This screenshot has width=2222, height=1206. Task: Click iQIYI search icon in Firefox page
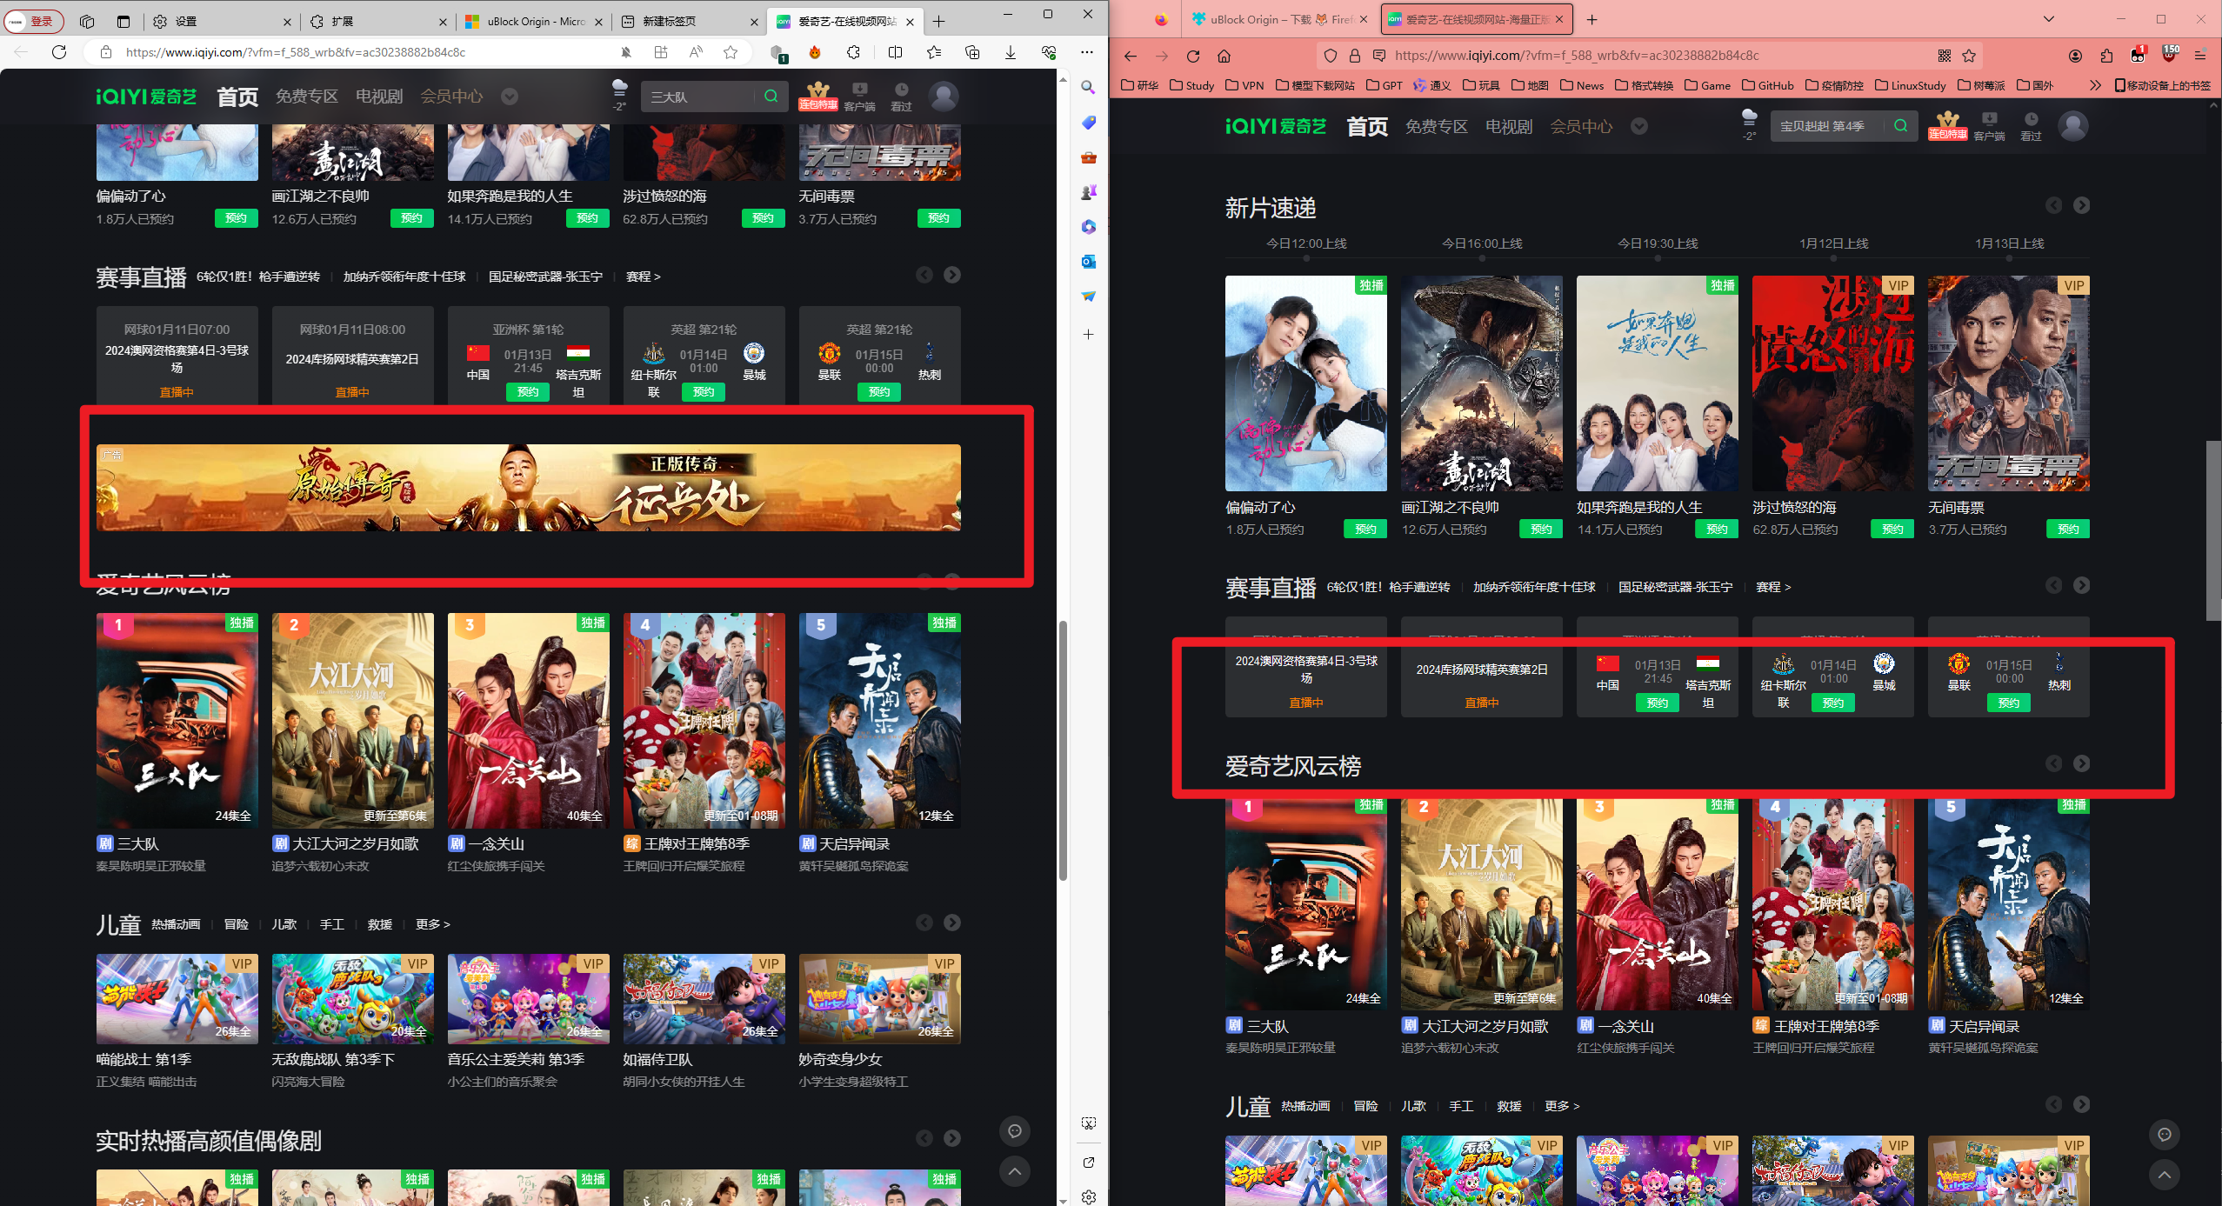pyautogui.click(x=1900, y=126)
